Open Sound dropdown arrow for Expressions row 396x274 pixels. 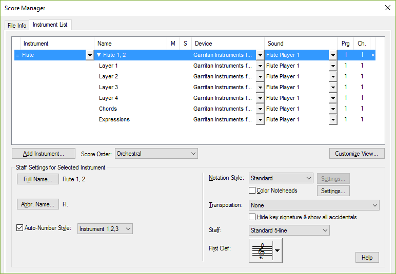(x=333, y=120)
